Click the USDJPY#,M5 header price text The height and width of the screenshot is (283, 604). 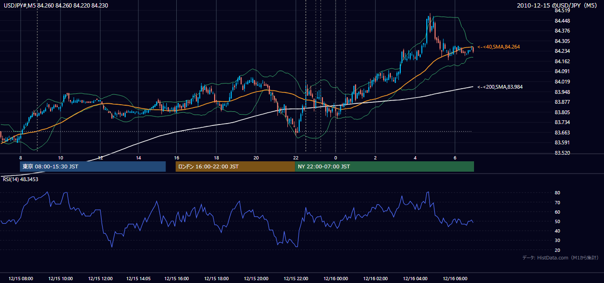coord(55,5)
